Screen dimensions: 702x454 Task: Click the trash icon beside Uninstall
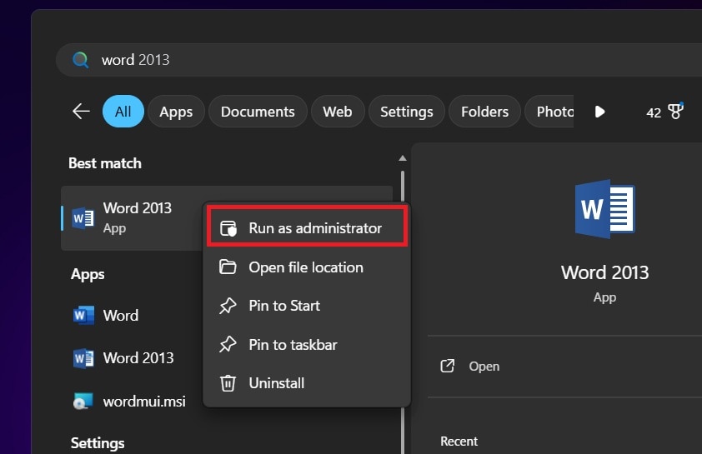228,383
